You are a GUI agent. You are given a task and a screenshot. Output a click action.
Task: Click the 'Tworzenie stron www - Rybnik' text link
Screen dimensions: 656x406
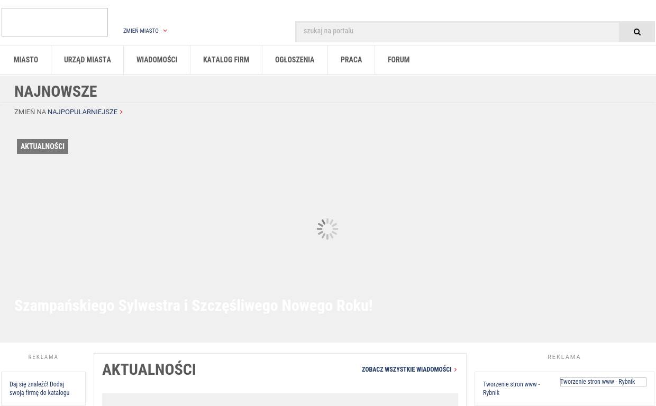(x=511, y=389)
